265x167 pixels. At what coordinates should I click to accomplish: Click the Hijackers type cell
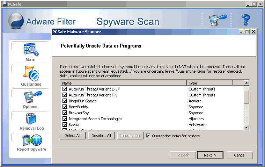click(196, 119)
